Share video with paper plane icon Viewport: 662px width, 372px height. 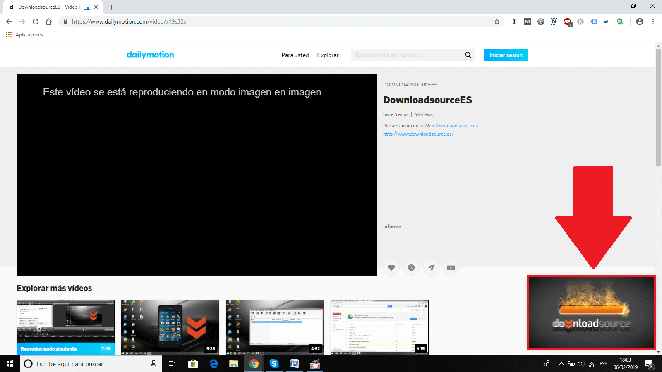[431, 267]
